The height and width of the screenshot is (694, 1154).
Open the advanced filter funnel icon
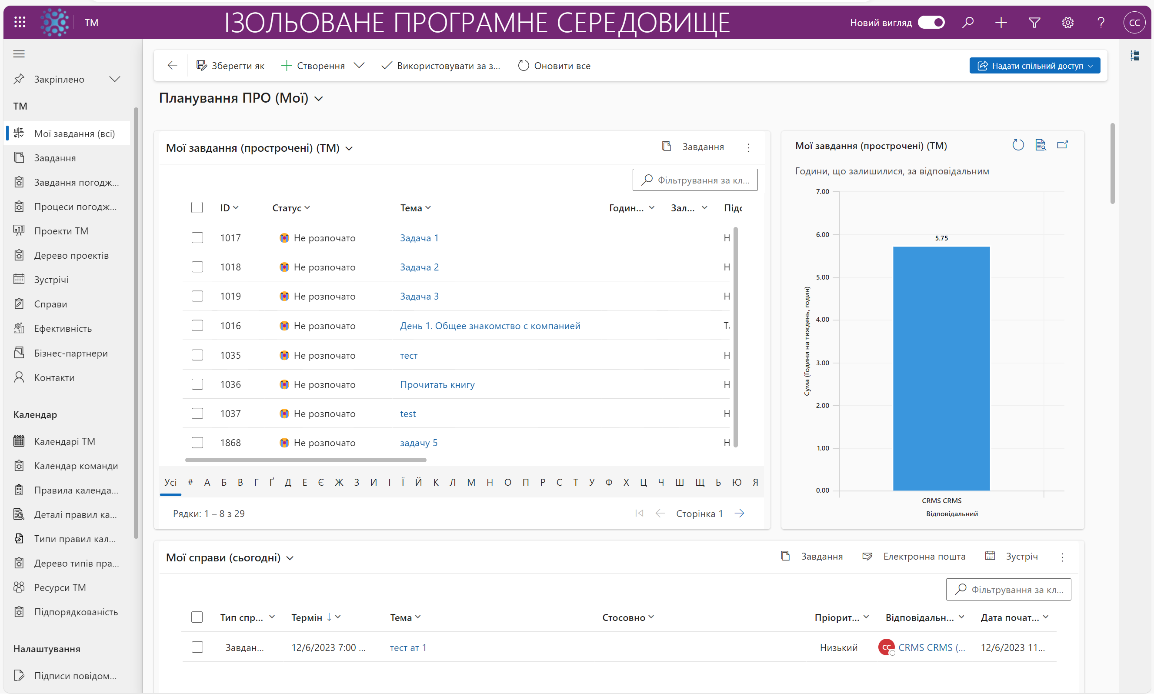coord(1035,22)
